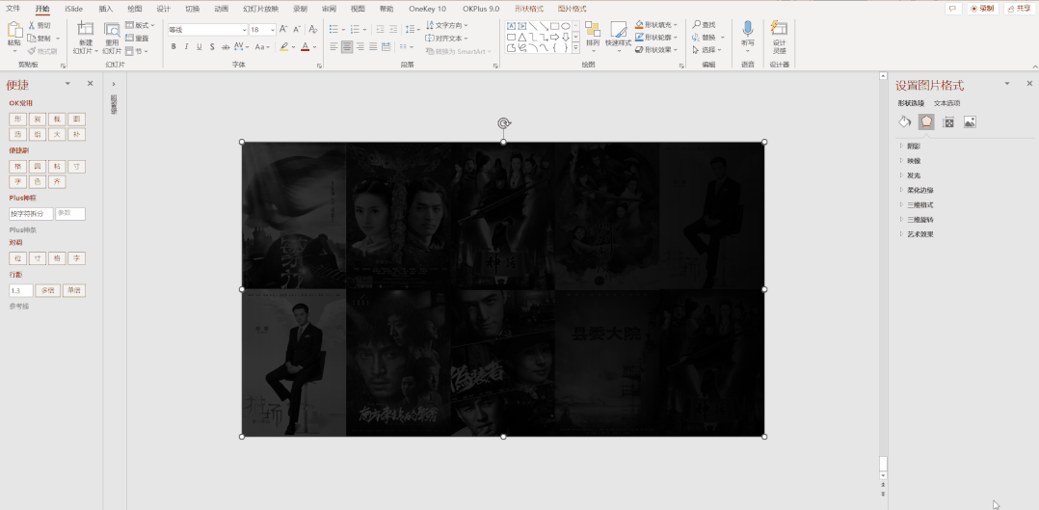
Task: Select center text alignment
Action: pos(347,47)
